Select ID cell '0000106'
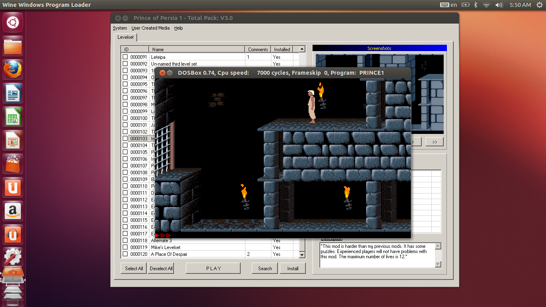This screenshot has height=307, width=546. [139, 159]
